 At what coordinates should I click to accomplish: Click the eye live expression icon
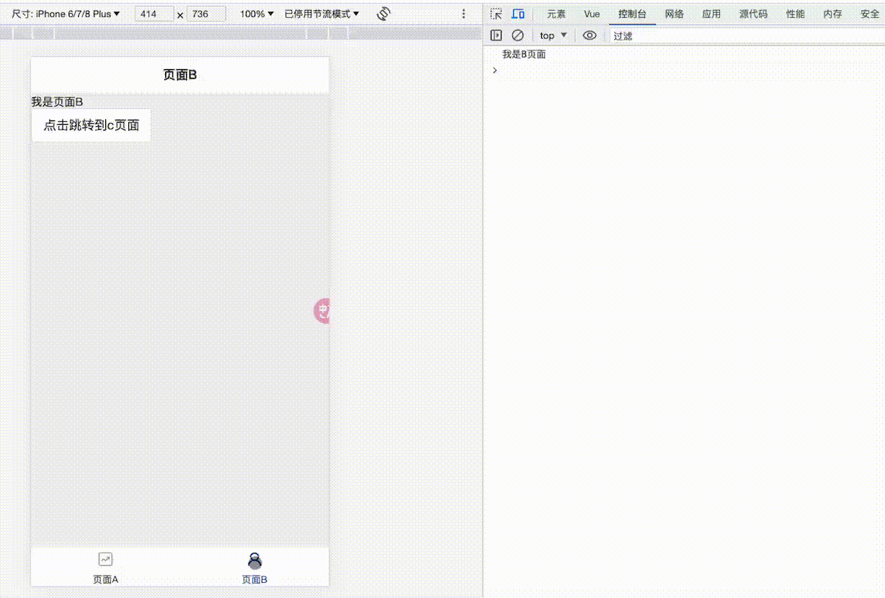coord(590,35)
